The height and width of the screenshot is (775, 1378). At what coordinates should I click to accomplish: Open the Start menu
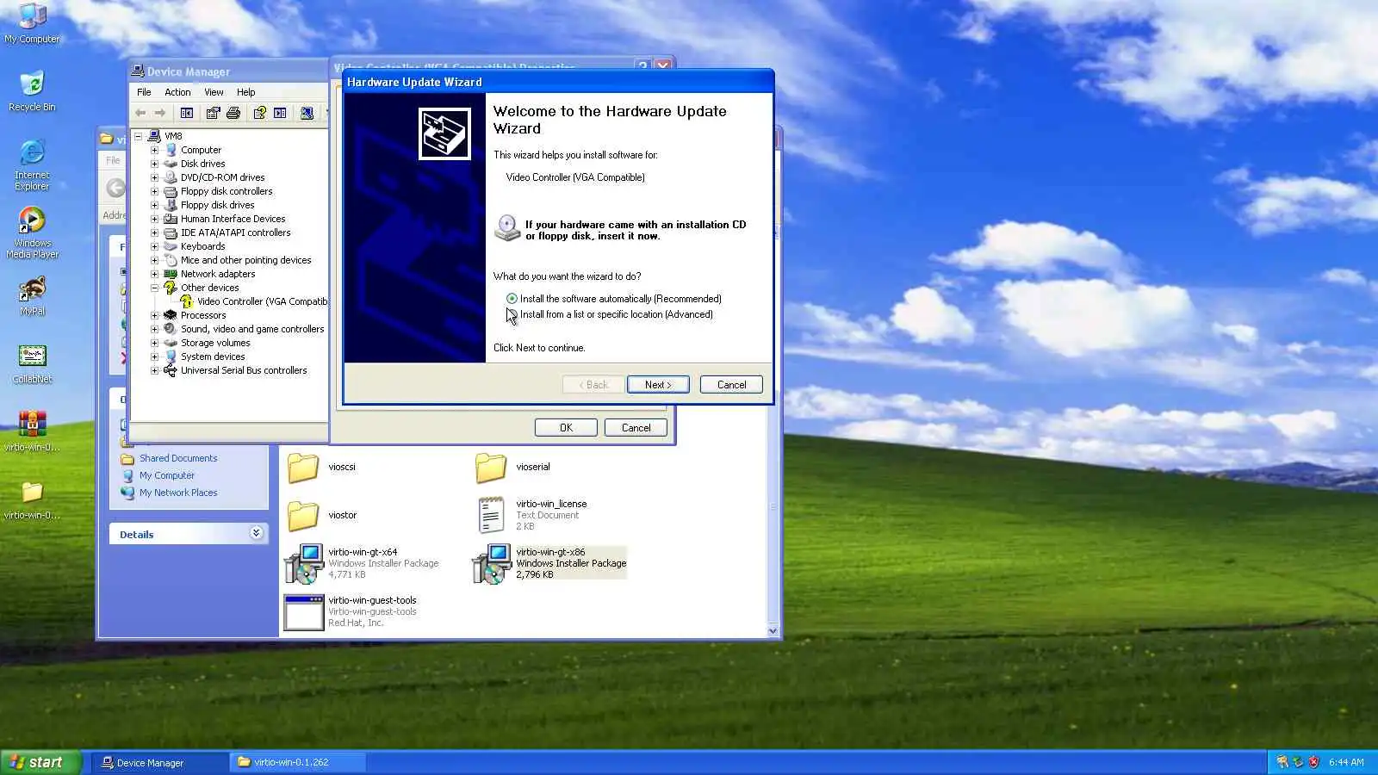pyautogui.click(x=41, y=762)
